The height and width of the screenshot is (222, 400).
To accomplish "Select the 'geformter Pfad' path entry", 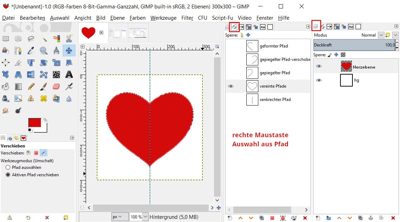I will click(274, 46).
